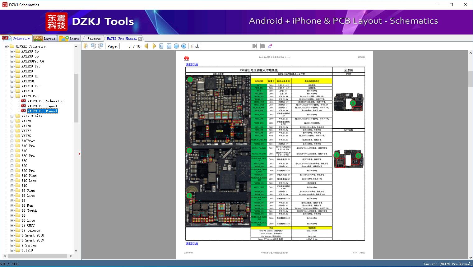Click the rotate page counter-clockwise icon
Image resolution: width=473 pixels, height=267 pixels.
(101, 46)
